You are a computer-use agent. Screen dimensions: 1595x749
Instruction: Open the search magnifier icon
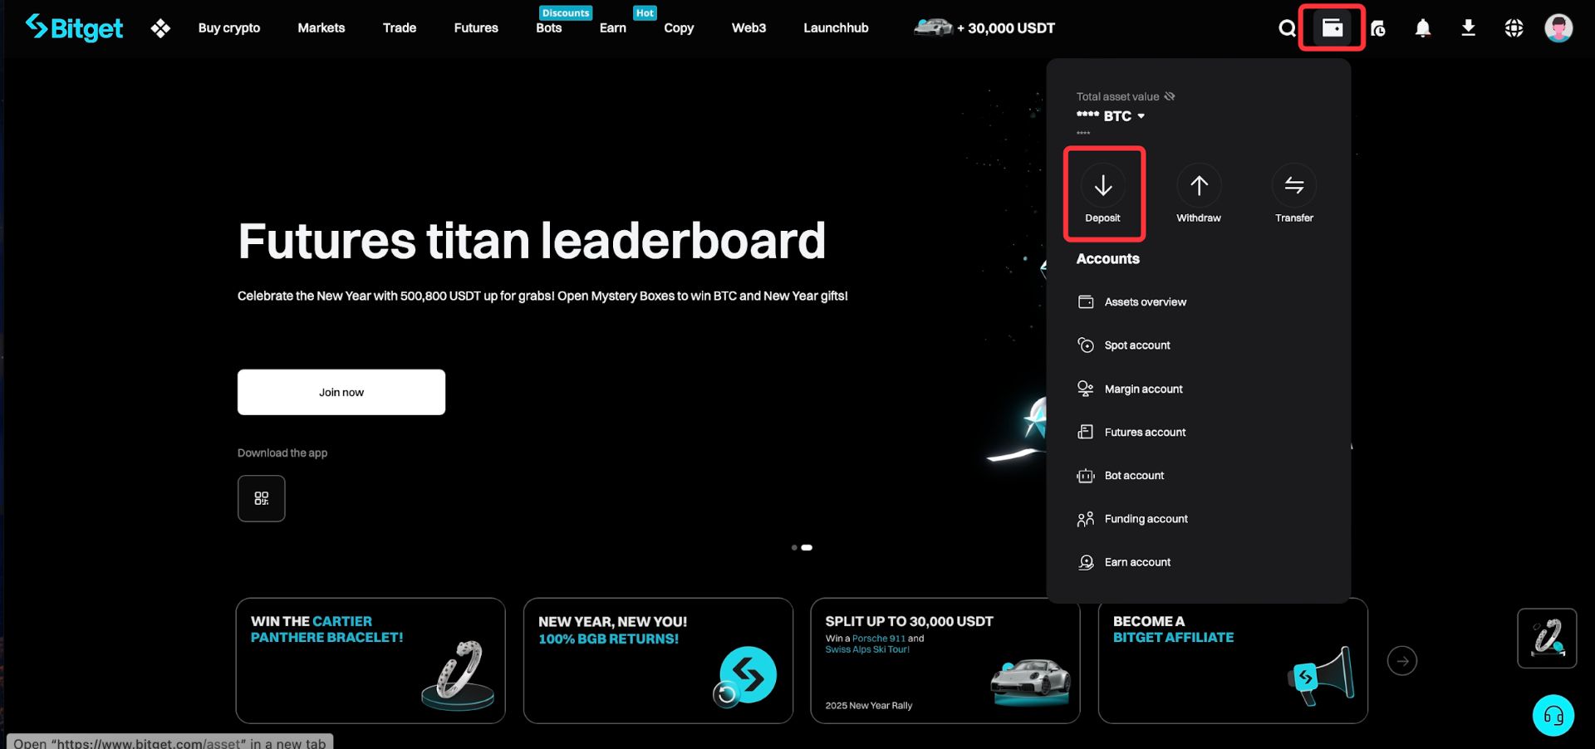coord(1287,28)
